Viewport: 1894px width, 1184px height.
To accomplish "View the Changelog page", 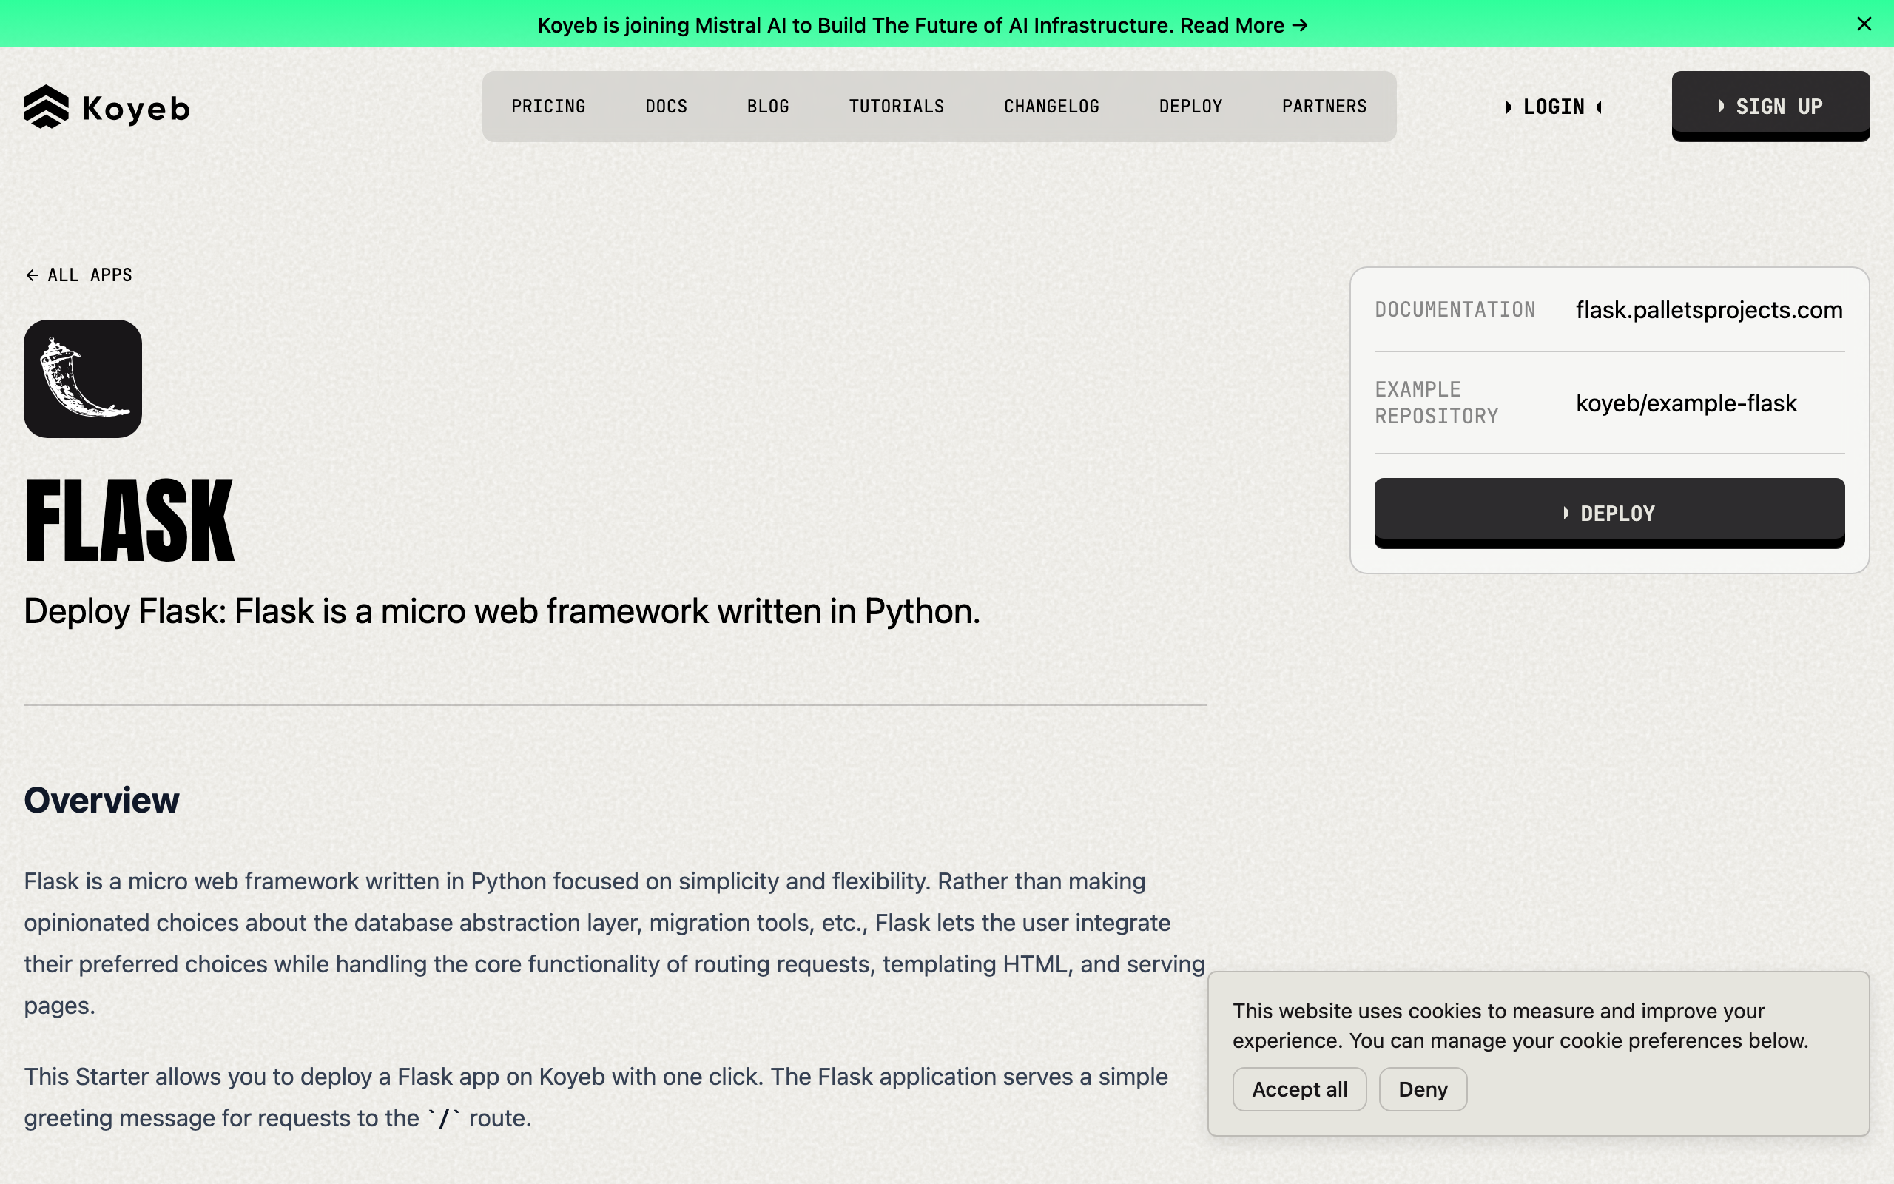I will pyautogui.click(x=1051, y=107).
